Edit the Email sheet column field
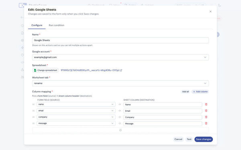The height and width of the screenshot is (150, 241). tap(163, 111)
